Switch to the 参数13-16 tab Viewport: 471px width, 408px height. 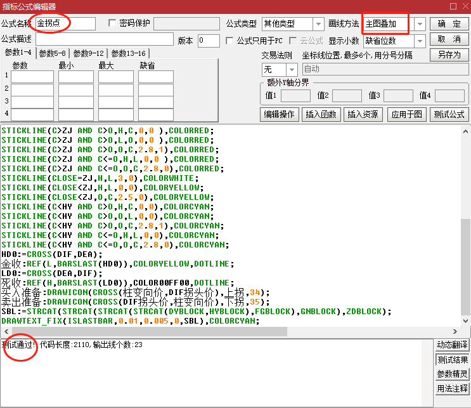[x=128, y=53]
